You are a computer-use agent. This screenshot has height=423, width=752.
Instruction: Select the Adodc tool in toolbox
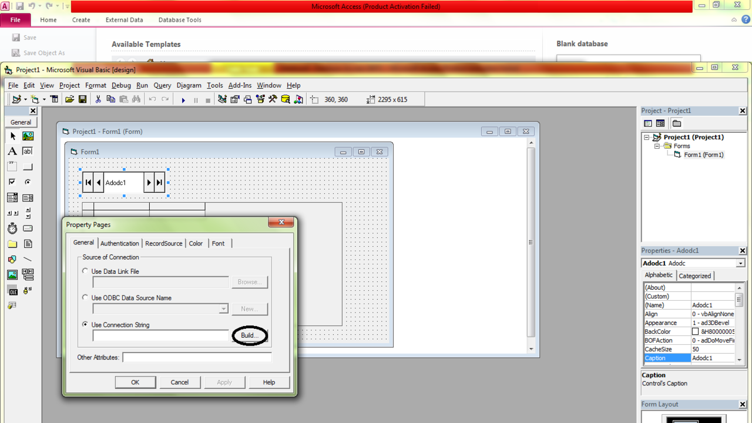(28, 290)
